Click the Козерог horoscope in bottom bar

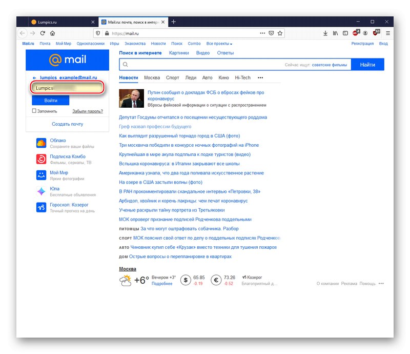(x=252, y=277)
